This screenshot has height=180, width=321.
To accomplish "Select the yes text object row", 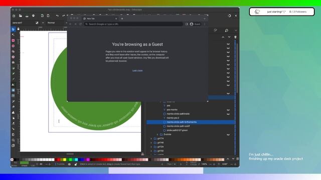I will click(x=191, y=105).
